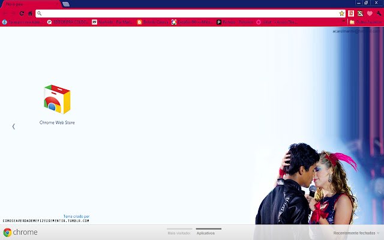The image size is (384, 240).
Task: Open the EBITOR PRA COLOC bookmark
Action: click(x=68, y=22)
